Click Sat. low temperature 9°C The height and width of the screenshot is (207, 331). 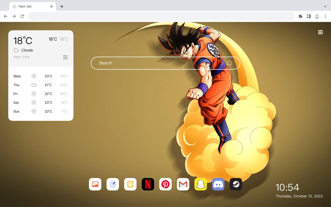point(64,102)
